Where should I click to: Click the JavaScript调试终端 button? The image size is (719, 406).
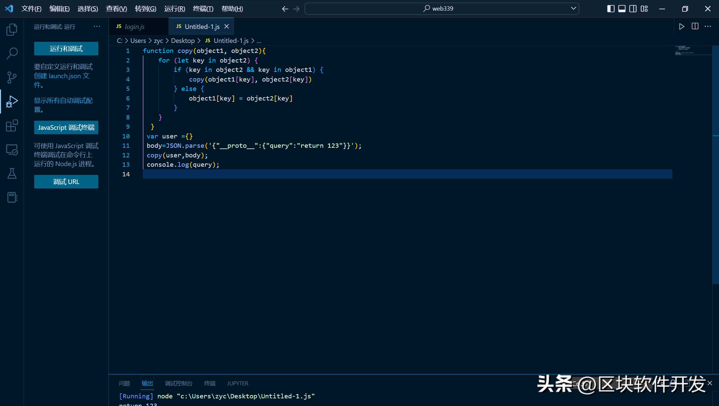(66, 128)
